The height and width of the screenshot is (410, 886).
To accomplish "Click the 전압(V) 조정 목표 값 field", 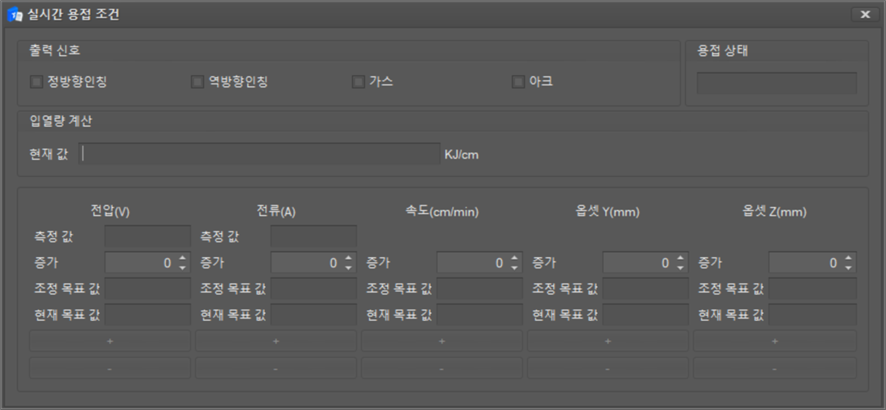I will click(147, 289).
